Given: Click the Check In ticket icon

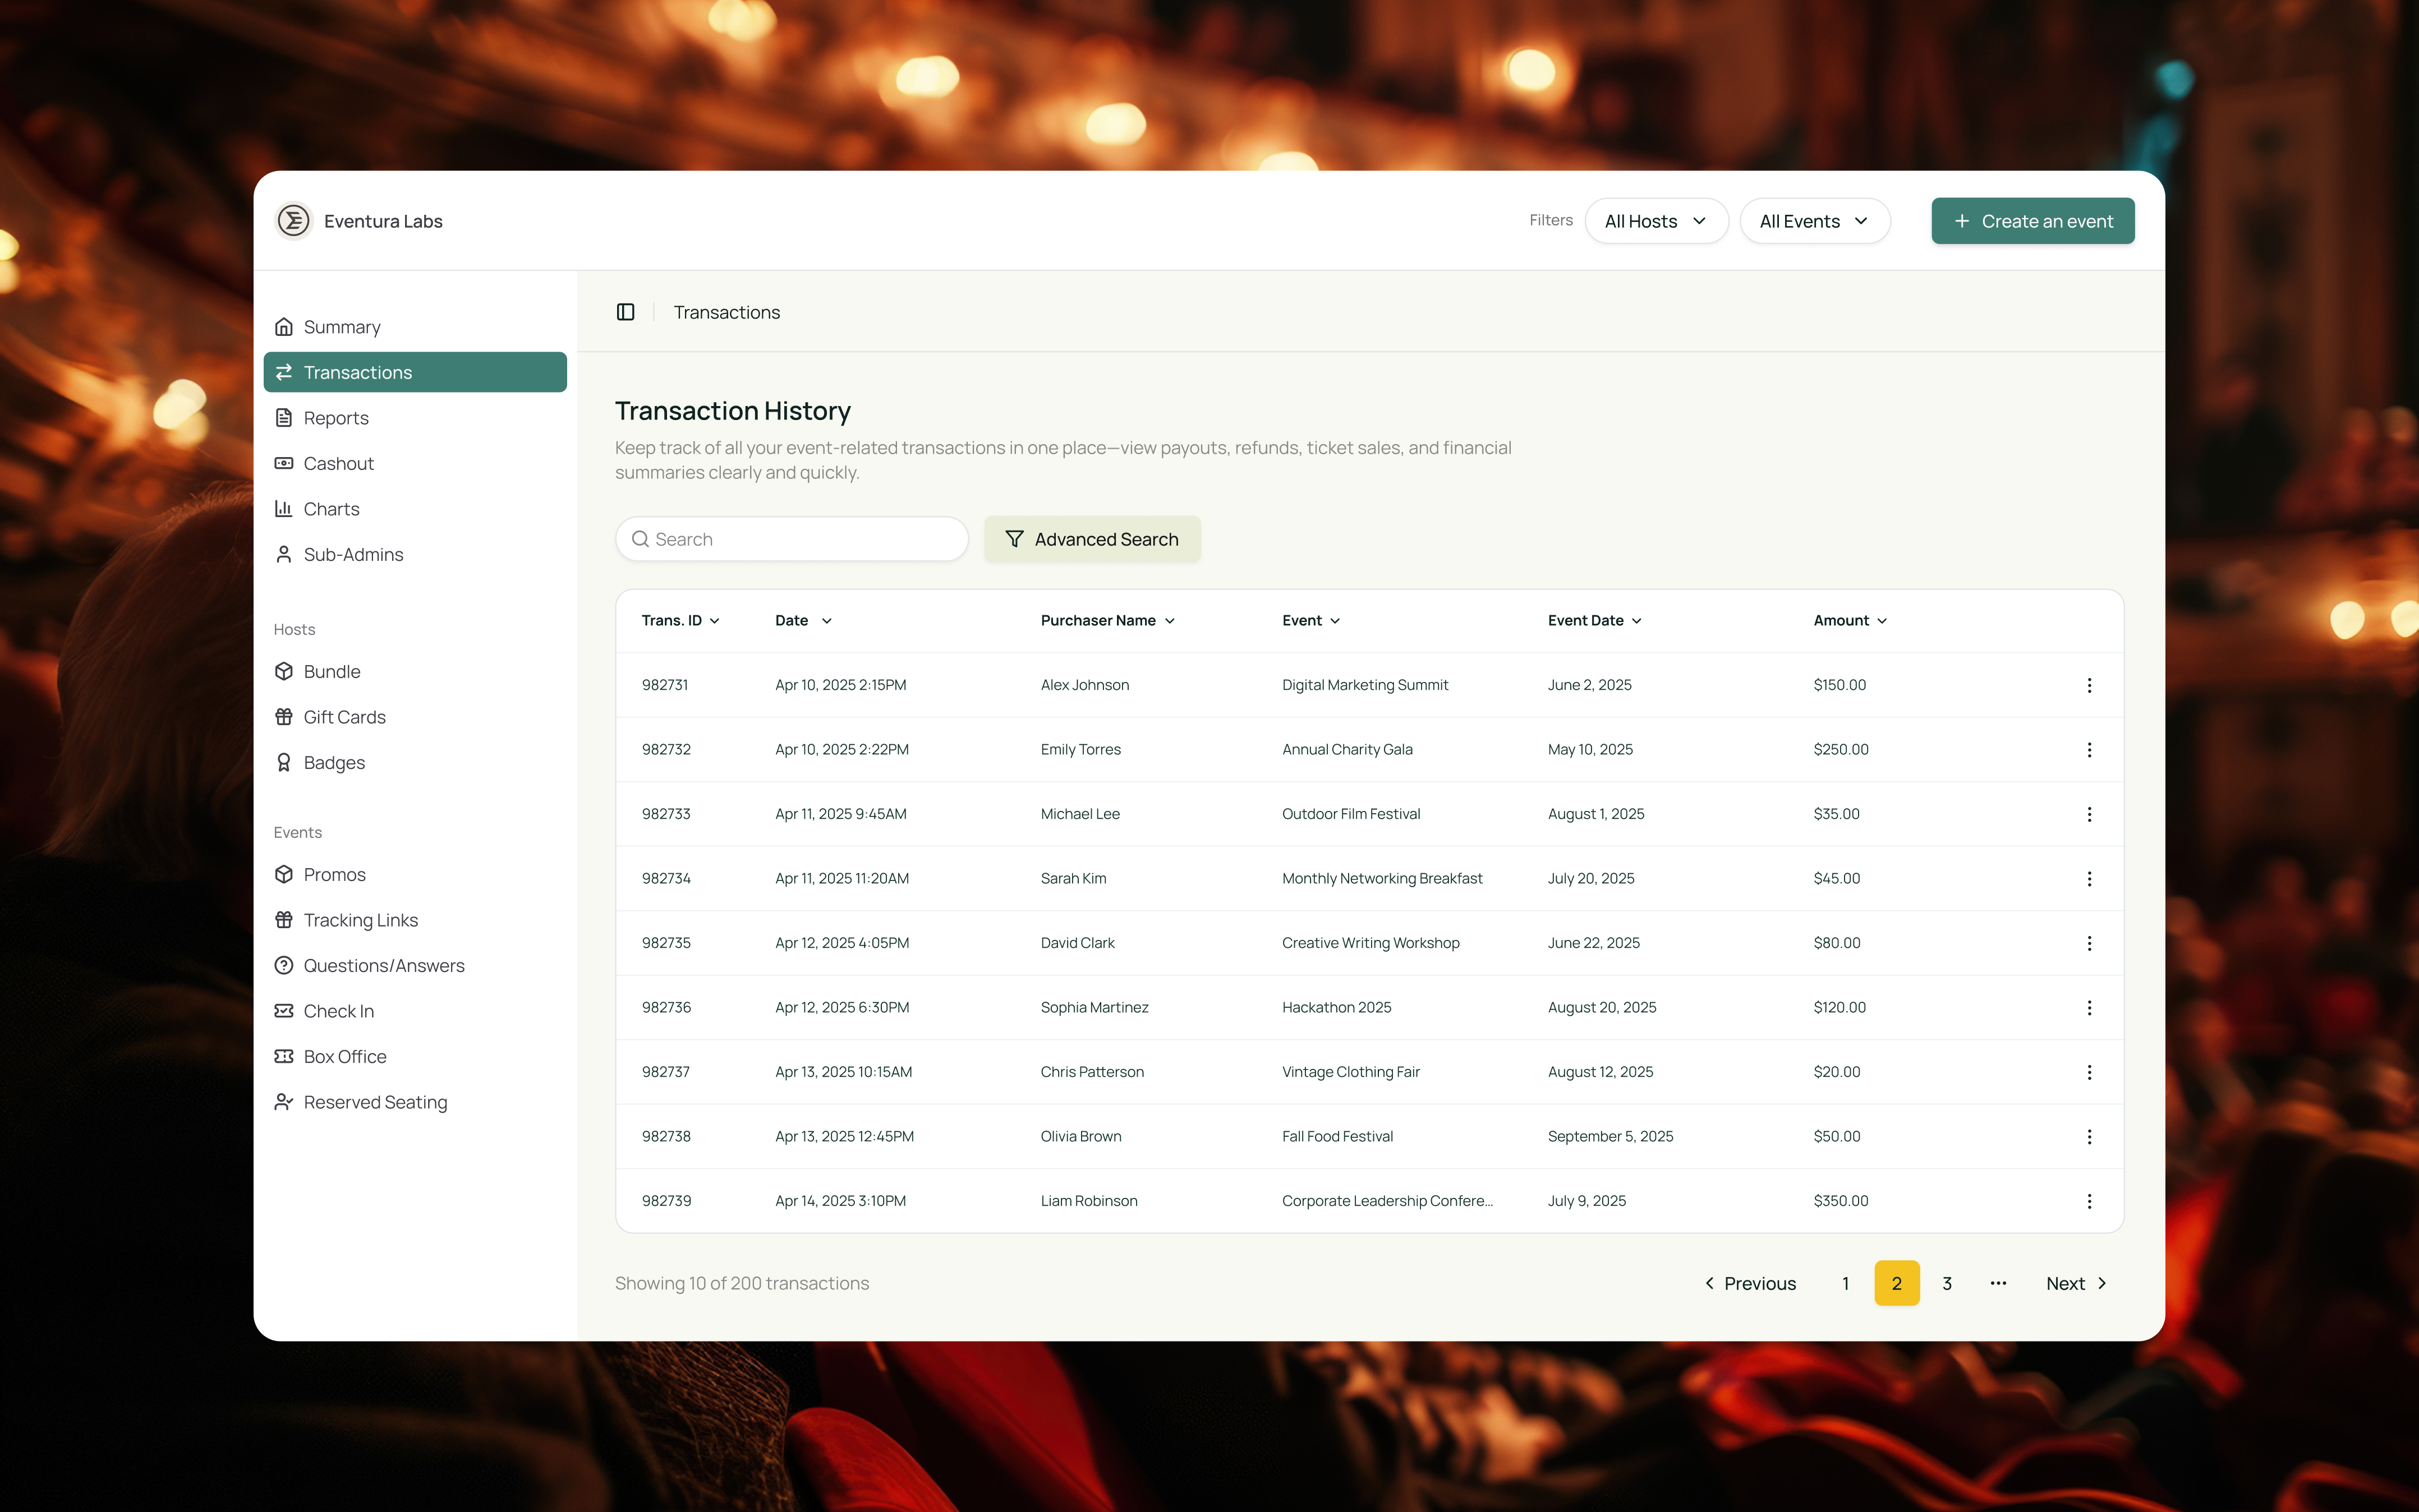Looking at the screenshot, I should [284, 1011].
